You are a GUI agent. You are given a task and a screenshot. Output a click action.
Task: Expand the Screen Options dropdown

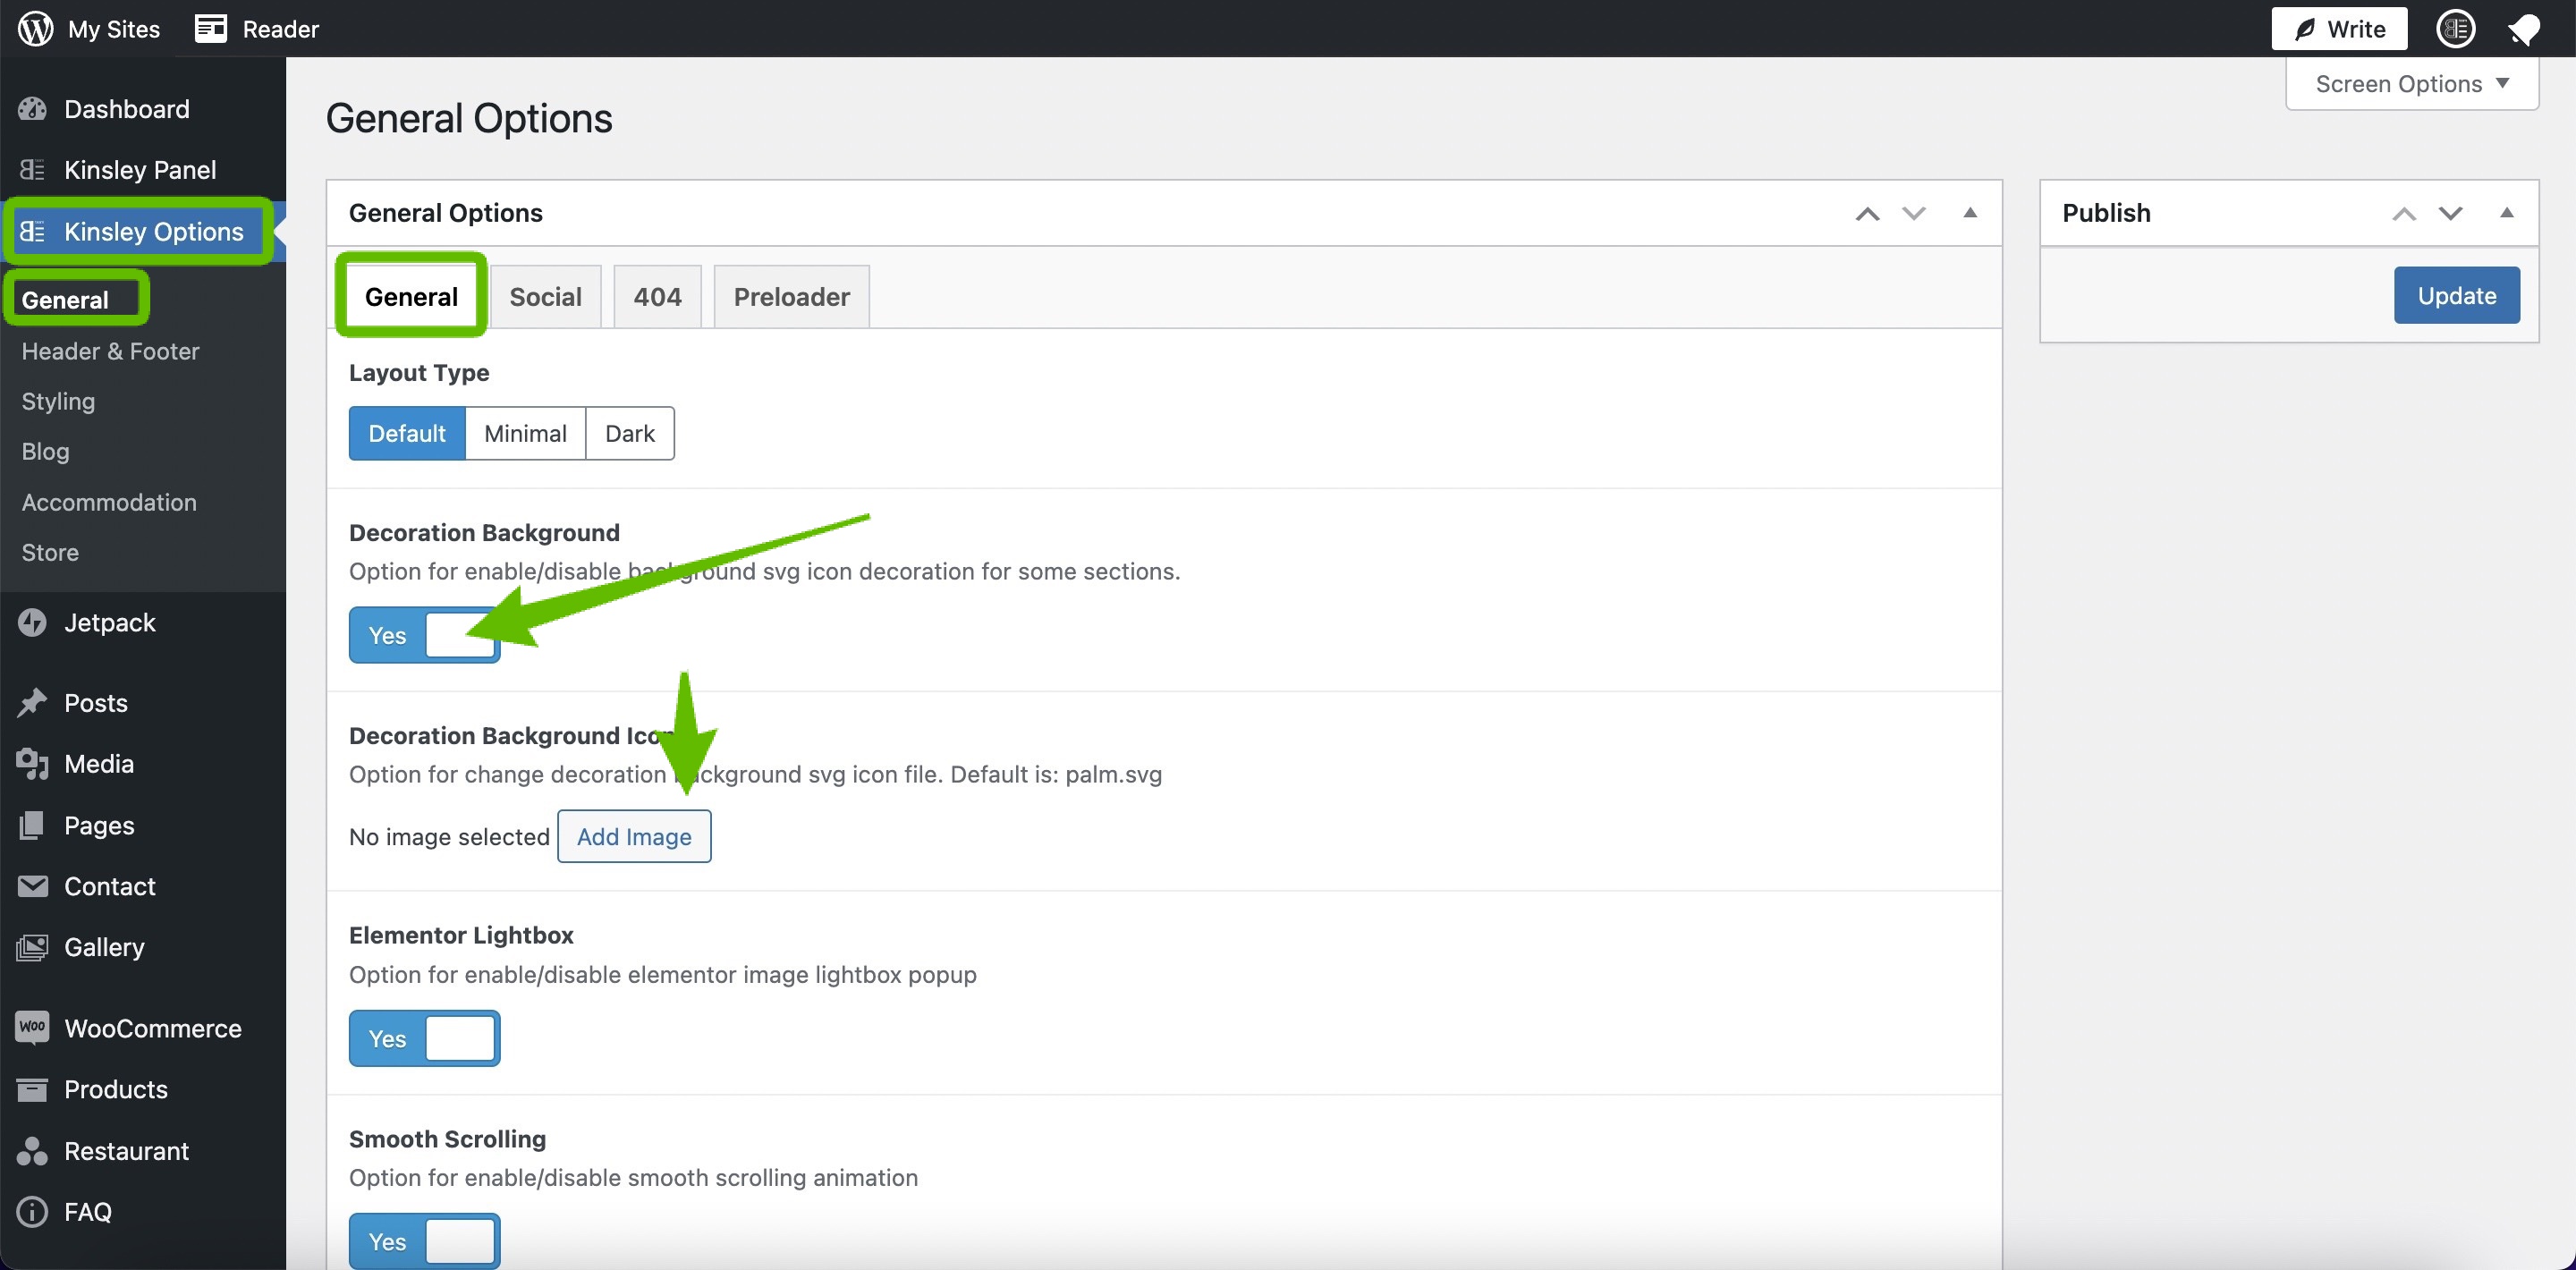[2411, 84]
